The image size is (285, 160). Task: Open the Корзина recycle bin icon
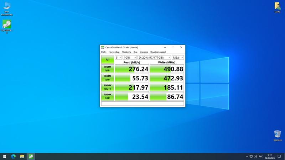click(x=277, y=134)
